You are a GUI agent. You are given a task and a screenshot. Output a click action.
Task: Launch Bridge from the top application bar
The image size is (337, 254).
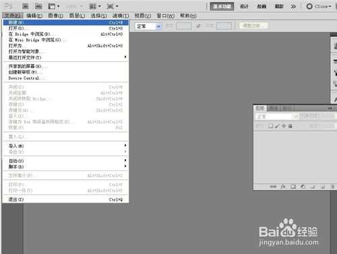[25, 6]
